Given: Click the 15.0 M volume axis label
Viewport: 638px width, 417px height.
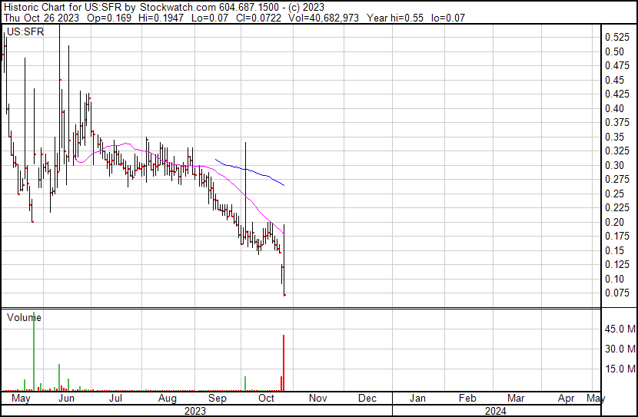Looking at the screenshot, I should [620, 369].
